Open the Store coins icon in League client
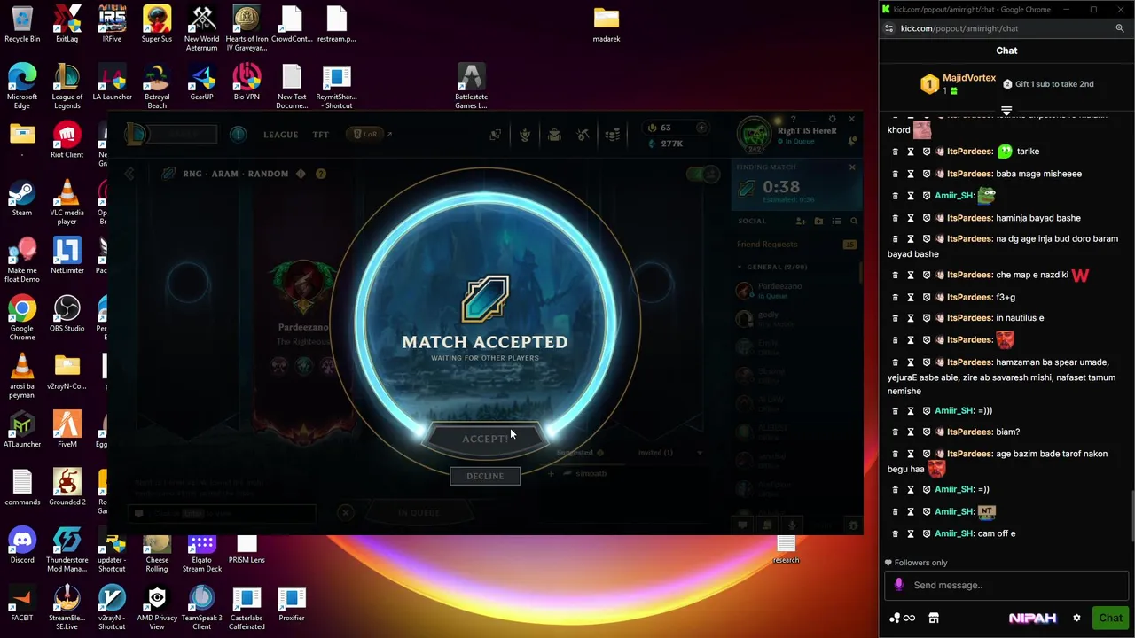This screenshot has width=1135, height=638. tap(613, 135)
